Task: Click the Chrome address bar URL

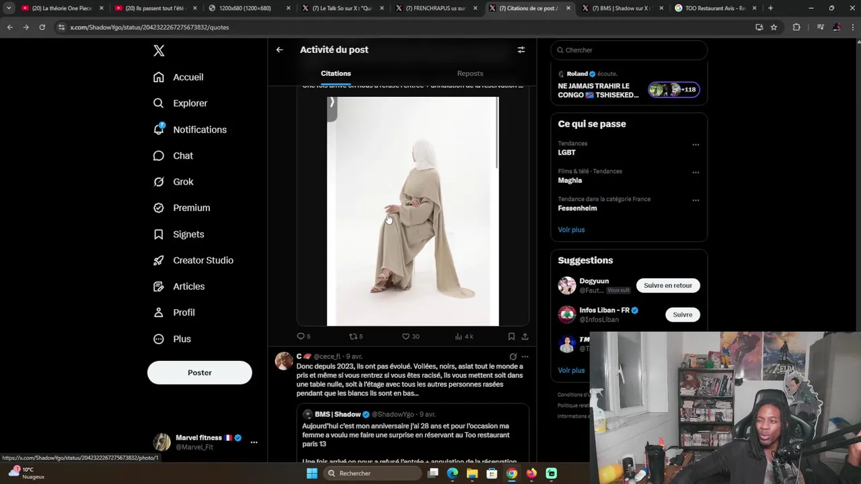Action: (149, 28)
